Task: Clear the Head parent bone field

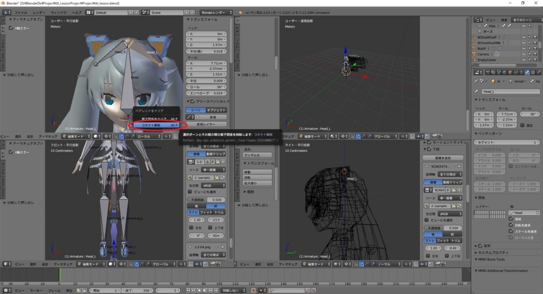Action: point(538,213)
